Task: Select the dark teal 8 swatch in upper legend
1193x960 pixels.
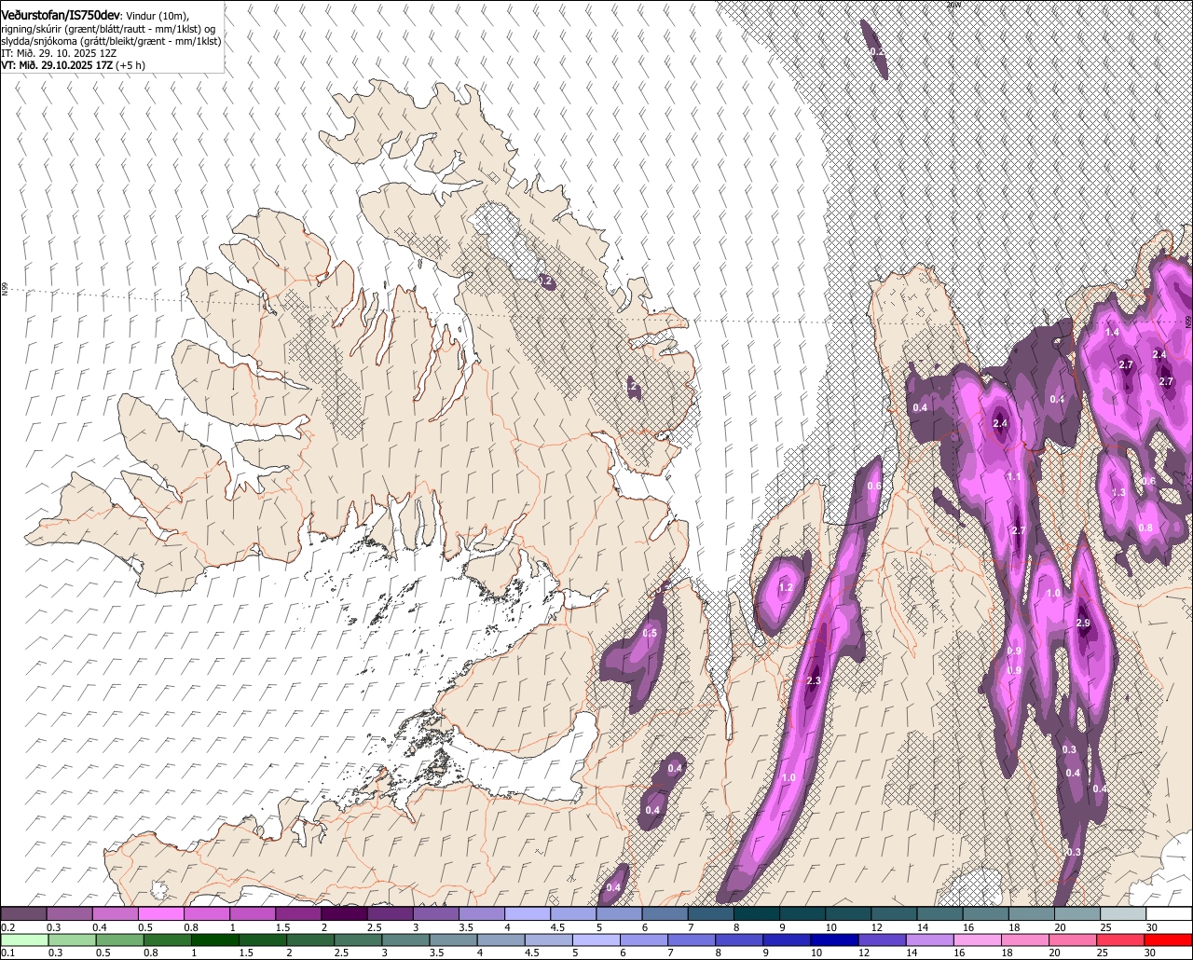Action: pyautogui.click(x=756, y=914)
